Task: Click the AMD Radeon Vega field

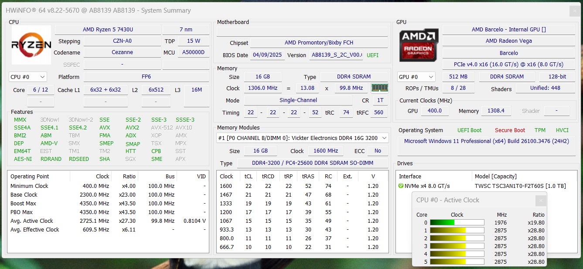Action: coord(509,41)
